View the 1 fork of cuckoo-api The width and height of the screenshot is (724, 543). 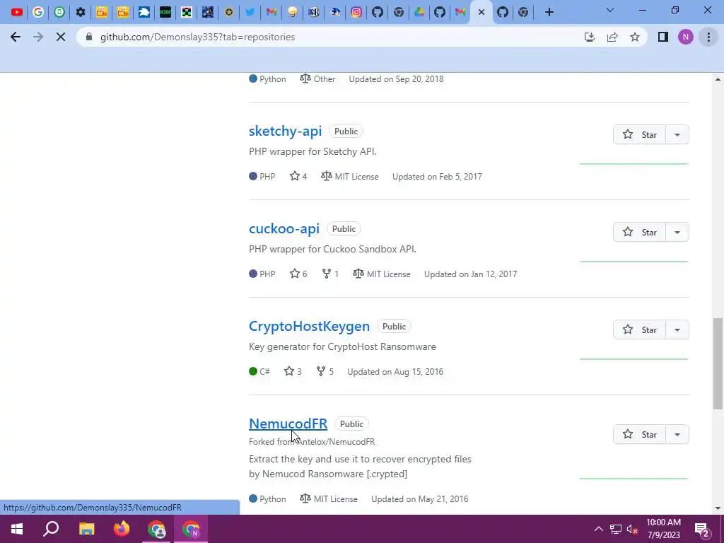[330, 274]
